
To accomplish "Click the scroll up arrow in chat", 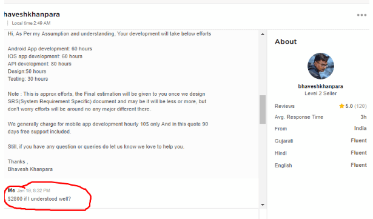I will (263, 35).
